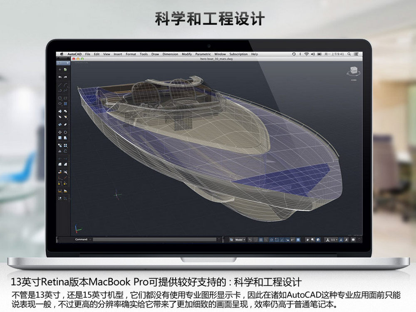416x312 pixels.
Task: Open the View menu
Action: 106,54
